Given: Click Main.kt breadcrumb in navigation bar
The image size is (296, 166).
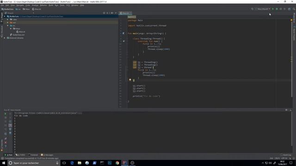Looking at the screenshot, I should [37, 9].
